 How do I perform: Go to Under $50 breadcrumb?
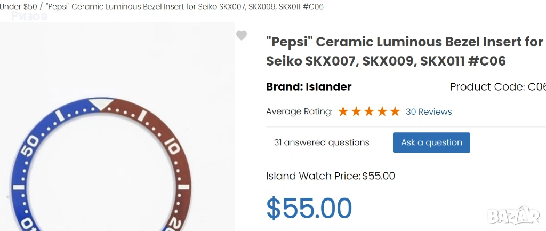coord(18,6)
